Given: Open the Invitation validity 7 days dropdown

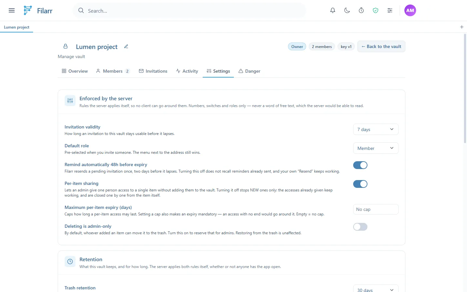Looking at the screenshot, I should pyautogui.click(x=376, y=129).
